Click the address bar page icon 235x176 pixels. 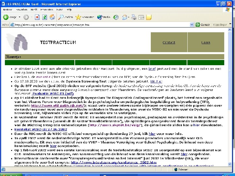click(12, 25)
